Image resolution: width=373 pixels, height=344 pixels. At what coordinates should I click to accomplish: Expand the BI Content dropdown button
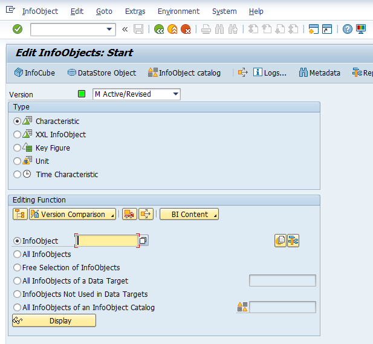pyautogui.click(x=189, y=214)
